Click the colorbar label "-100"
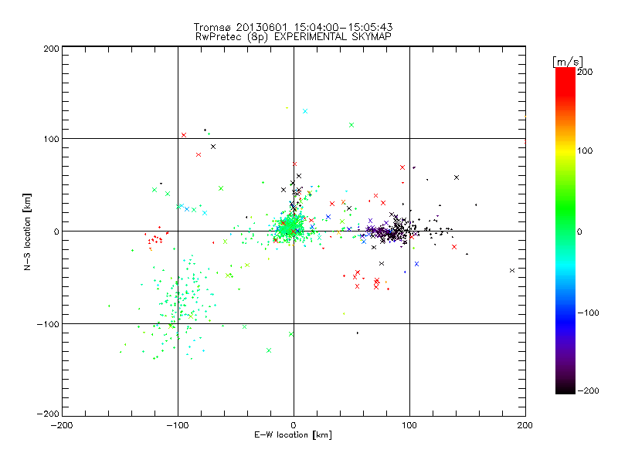 [x=588, y=313]
